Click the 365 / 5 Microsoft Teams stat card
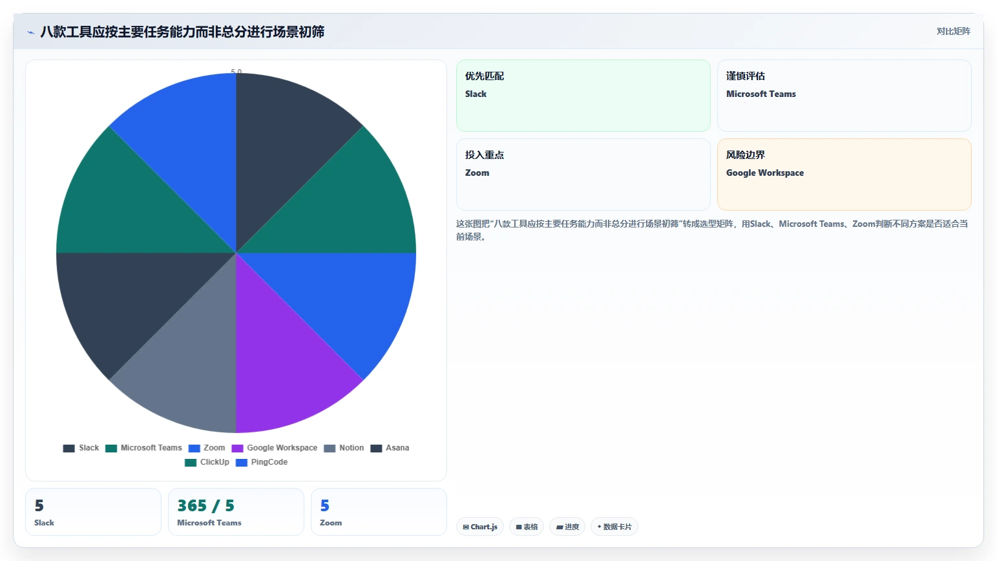Viewport: 997px width, 561px height. tap(236, 512)
